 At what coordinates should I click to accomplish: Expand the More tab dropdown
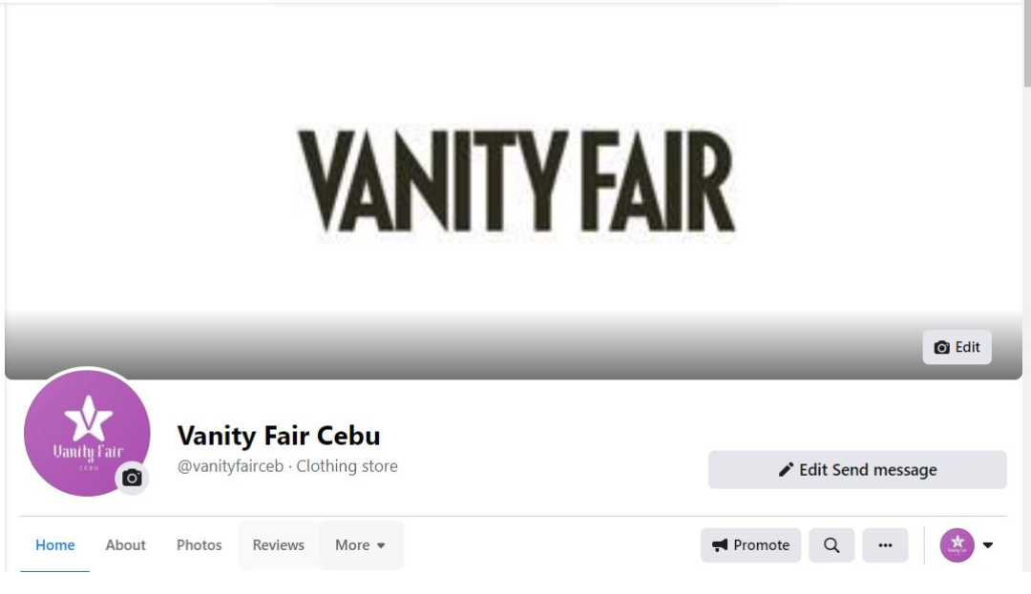pos(360,545)
